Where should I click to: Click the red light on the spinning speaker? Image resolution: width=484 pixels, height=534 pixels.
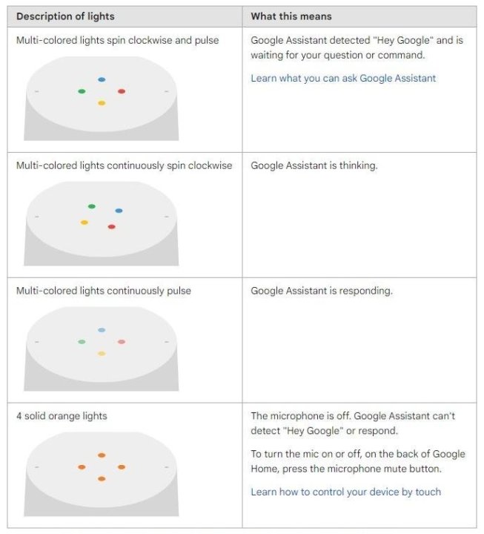click(111, 226)
